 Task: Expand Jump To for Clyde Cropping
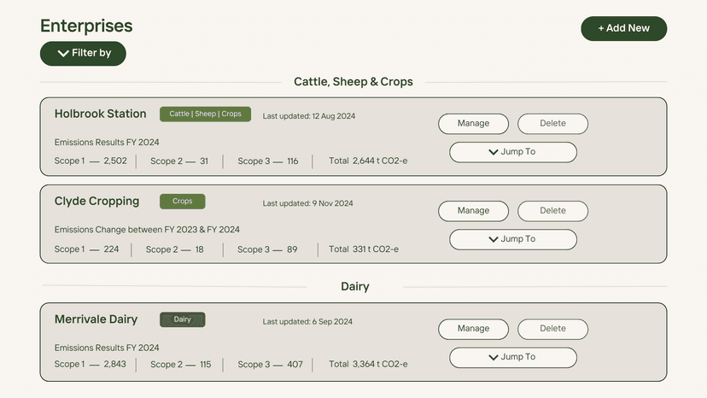512,239
